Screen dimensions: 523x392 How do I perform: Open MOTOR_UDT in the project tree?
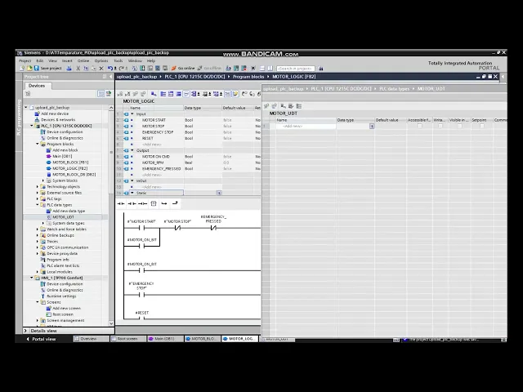[x=64, y=217]
